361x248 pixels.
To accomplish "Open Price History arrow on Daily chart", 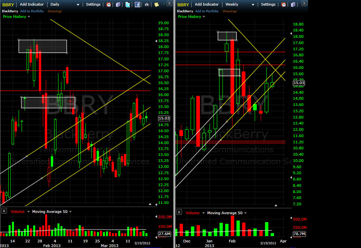I will (29, 17).
